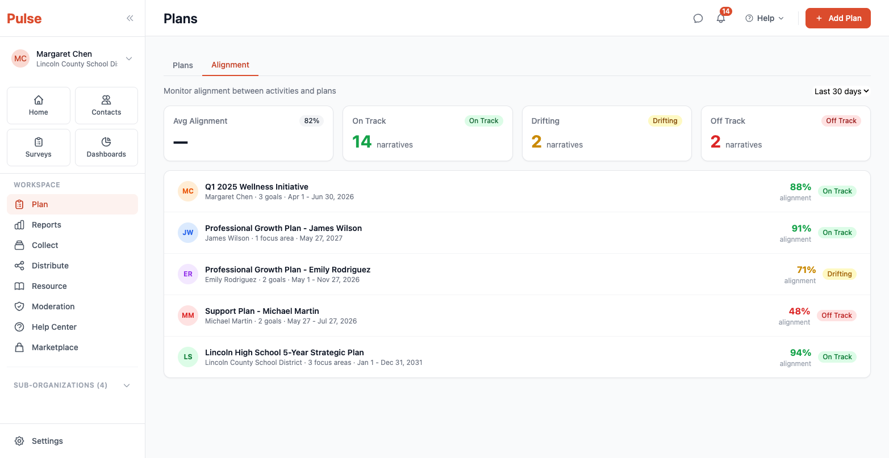Click the Collect tray icon

(19, 245)
